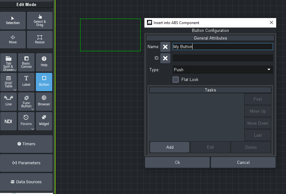Select the Line drawing tool

click(x=8, y=102)
